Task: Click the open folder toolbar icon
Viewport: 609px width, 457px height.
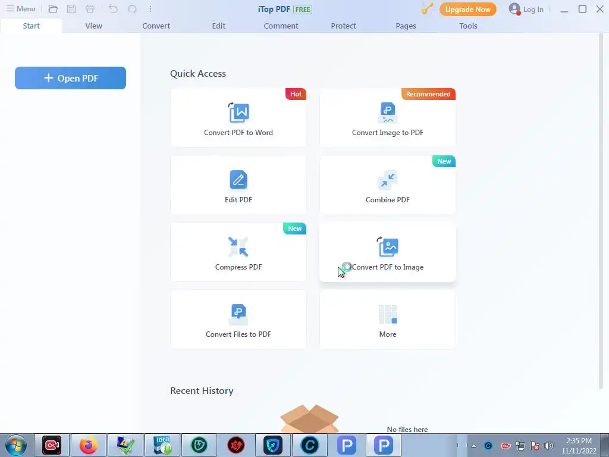Action: [x=53, y=9]
